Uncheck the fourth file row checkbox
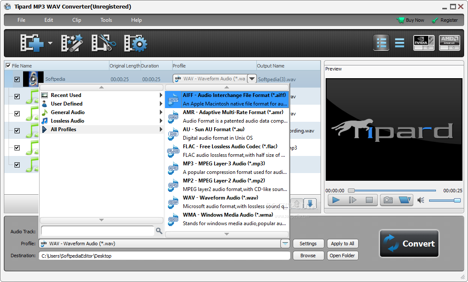Image resolution: width=468 pixels, height=282 pixels. [x=17, y=131]
